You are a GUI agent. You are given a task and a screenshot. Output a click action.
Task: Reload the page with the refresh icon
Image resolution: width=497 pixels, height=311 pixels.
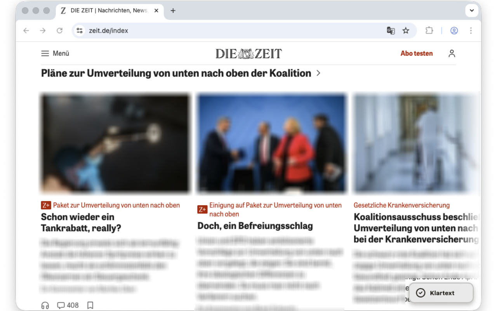pyautogui.click(x=60, y=30)
